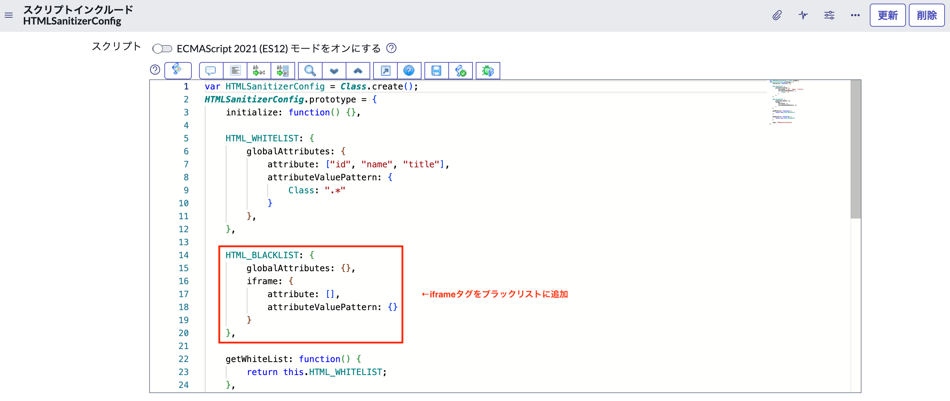Viewport: 950px width, 401px height.
Task: Click the attachment paperclip icon
Action: click(776, 15)
